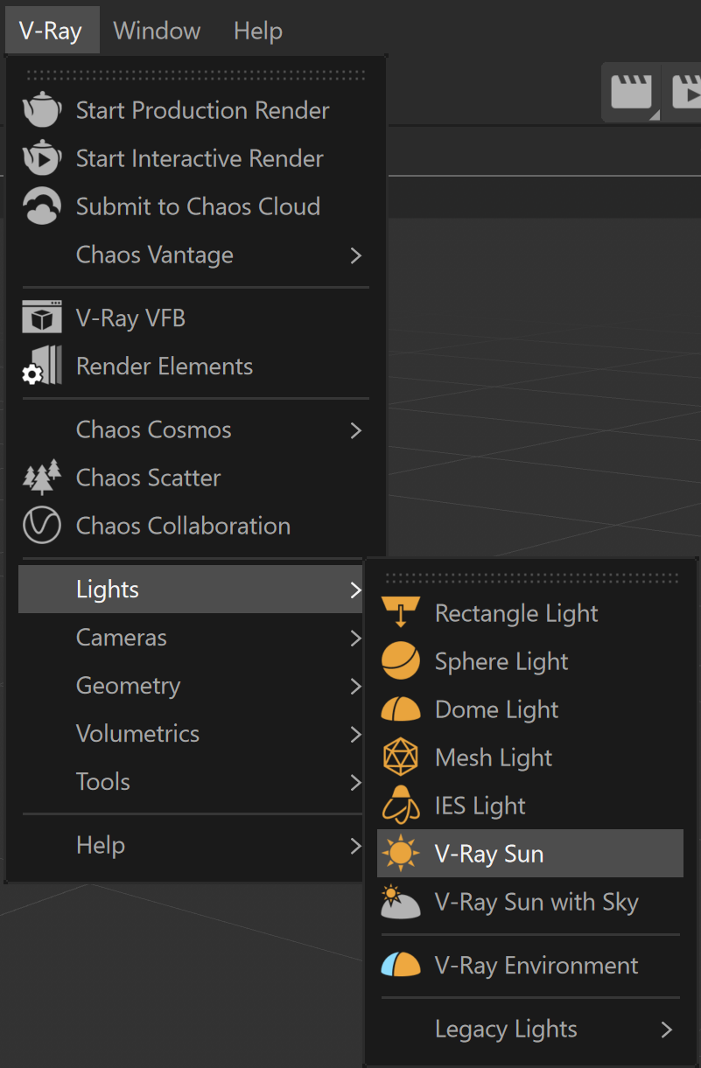Open the Window menu in menu bar
Viewport: 701px width, 1068px height.
tap(157, 31)
